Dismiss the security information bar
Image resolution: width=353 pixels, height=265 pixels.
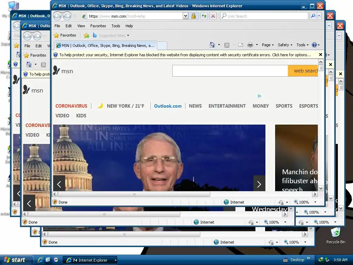click(x=321, y=55)
